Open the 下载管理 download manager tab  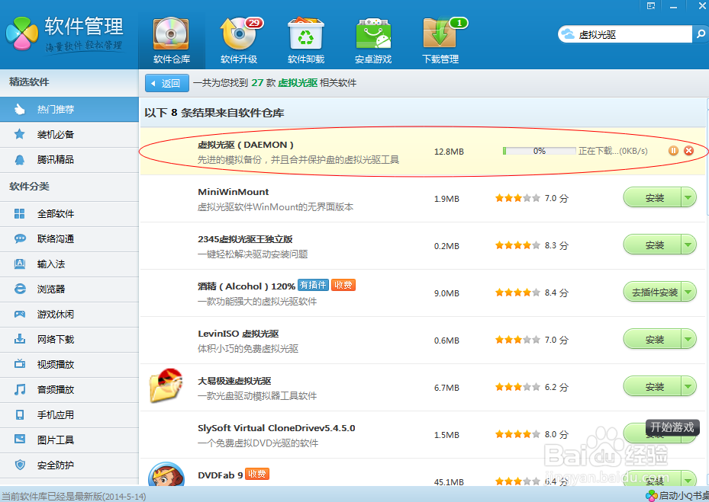440,40
